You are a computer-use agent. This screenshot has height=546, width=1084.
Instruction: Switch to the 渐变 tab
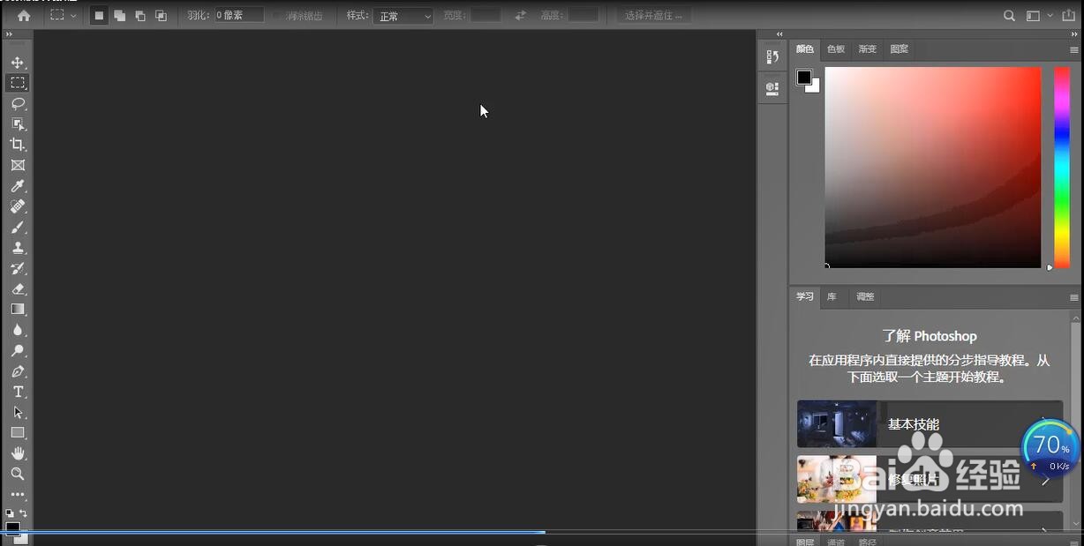[x=868, y=49]
